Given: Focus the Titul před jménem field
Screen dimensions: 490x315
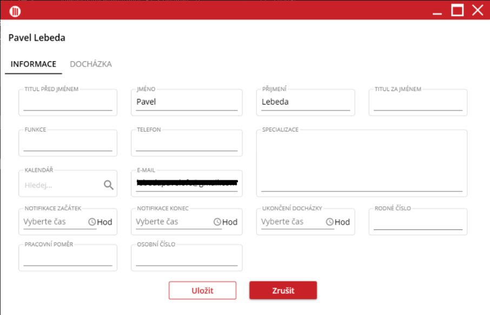Looking at the screenshot, I should 68,104.
